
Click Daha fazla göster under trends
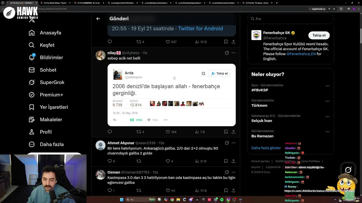[266, 148]
